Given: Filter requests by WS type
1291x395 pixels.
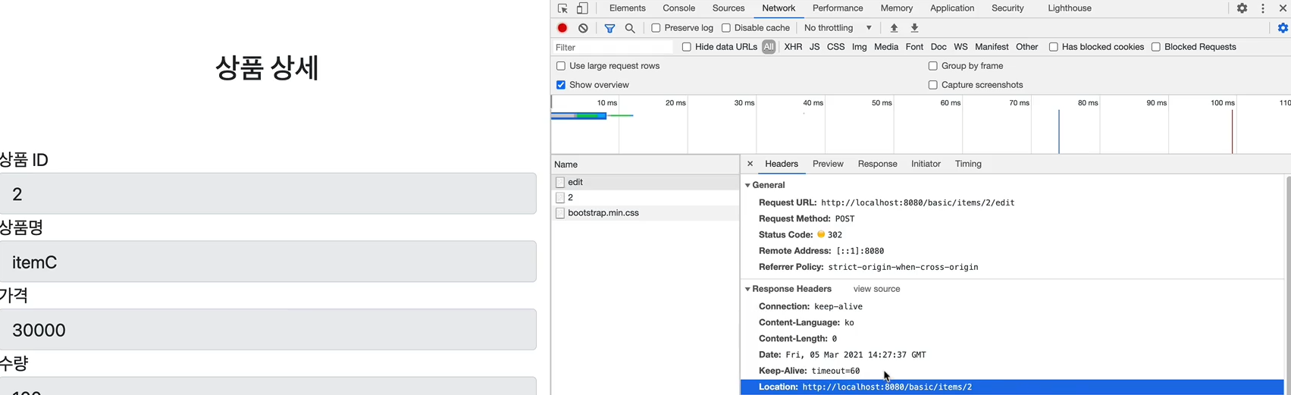Looking at the screenshot, I should (x=960, y=47).
